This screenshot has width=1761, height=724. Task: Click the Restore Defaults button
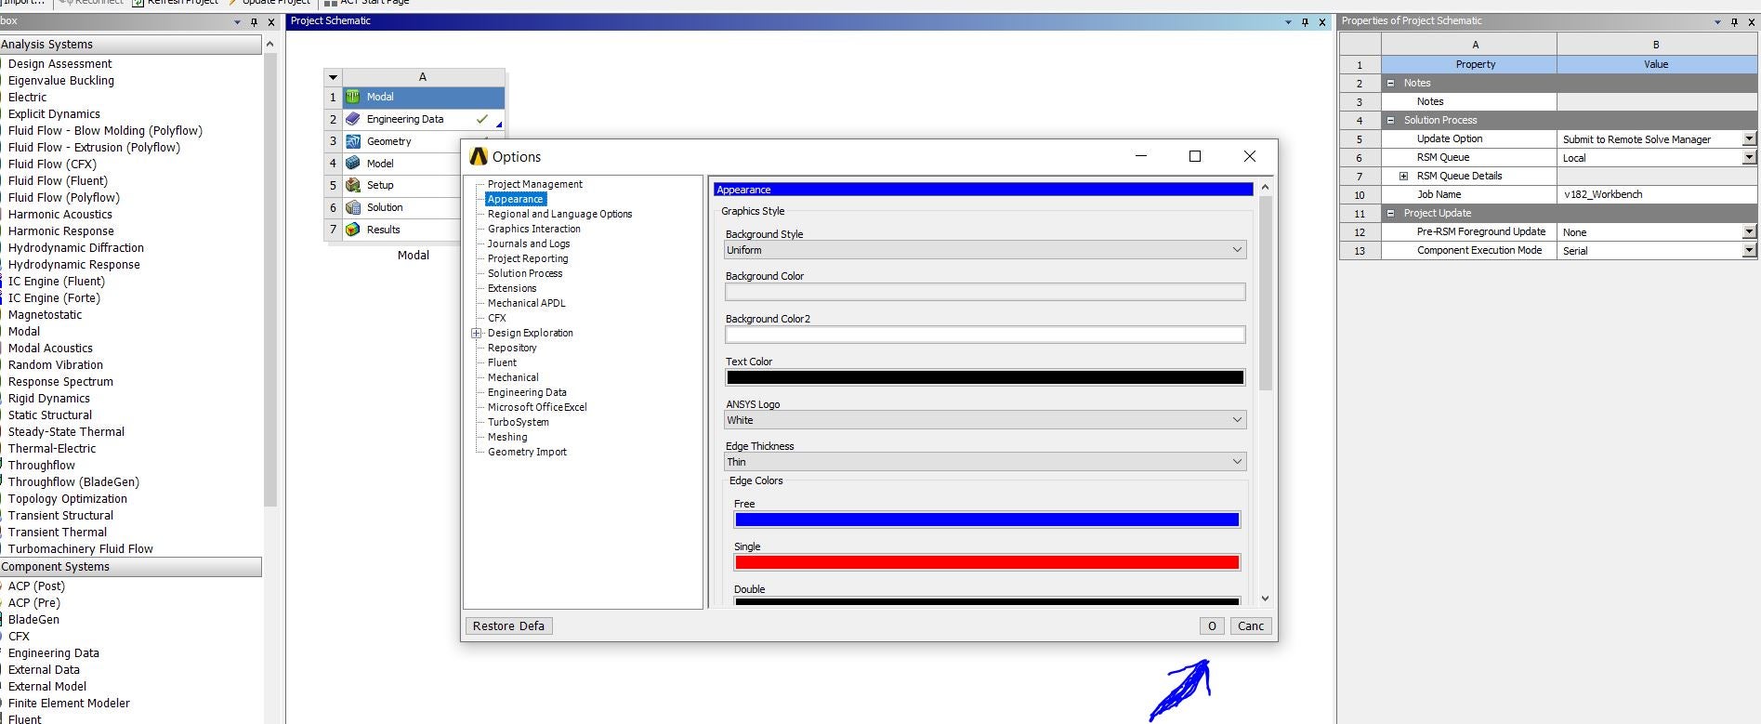508,625
